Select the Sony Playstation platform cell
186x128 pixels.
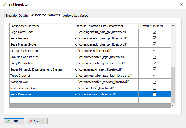[x=42, y=63]
